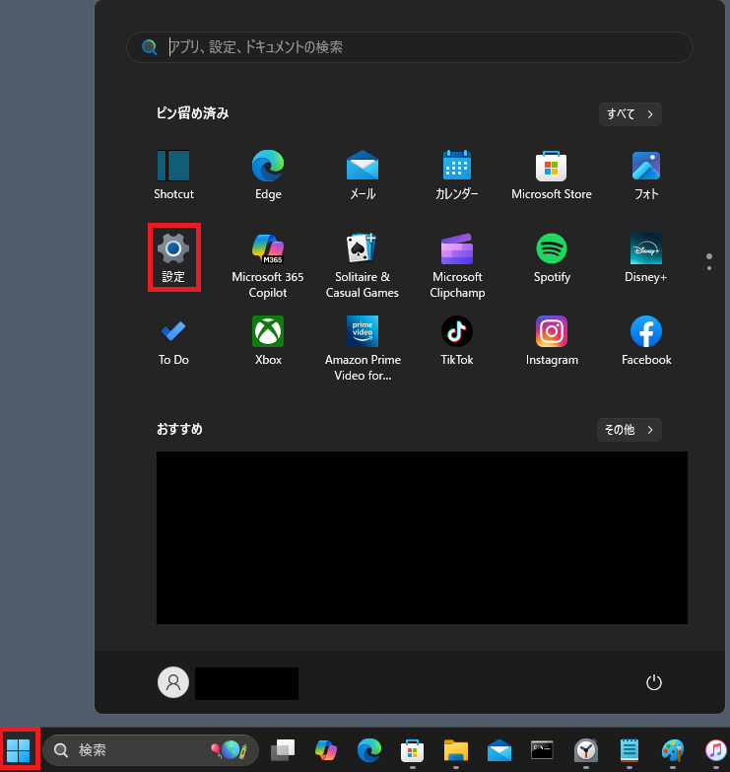Open the フォト app
Viewport: 730px width, 772px height.
646,175
